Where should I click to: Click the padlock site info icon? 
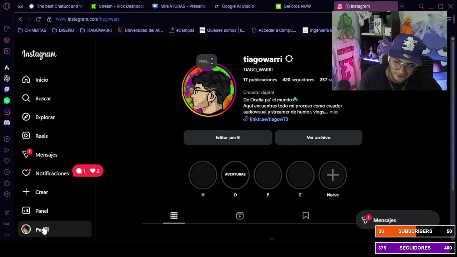[49, 19]
